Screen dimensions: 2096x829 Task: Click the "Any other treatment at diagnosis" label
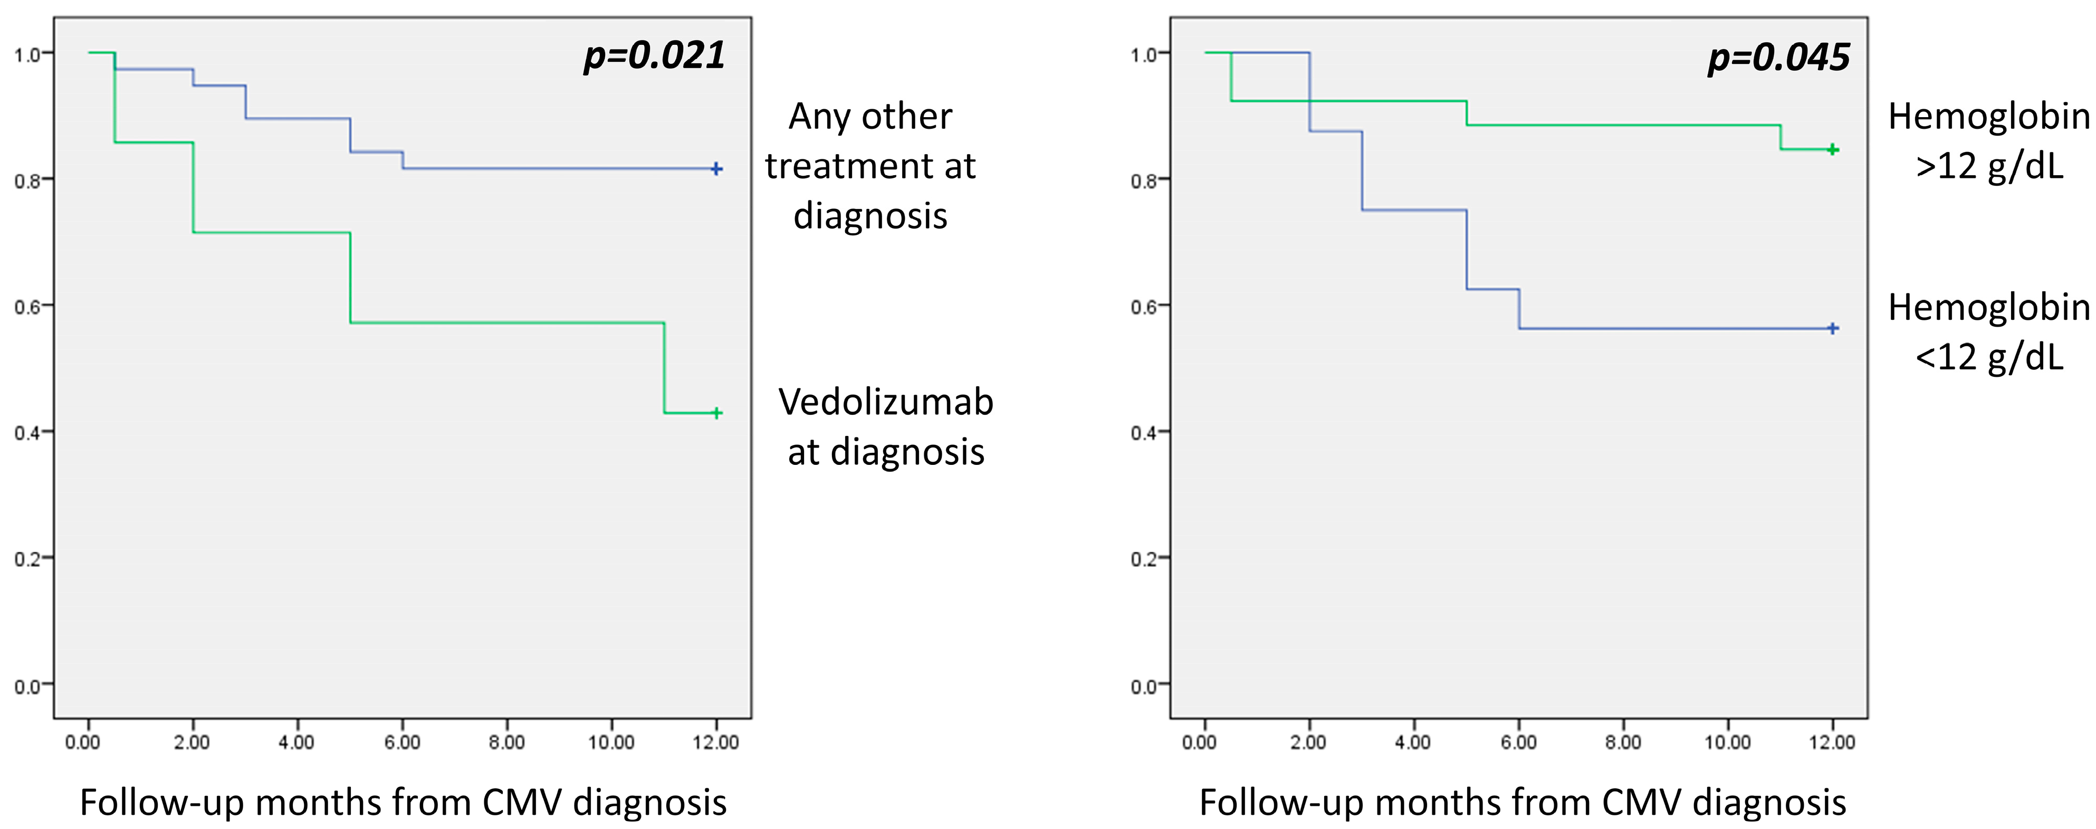tap(870, 166)
